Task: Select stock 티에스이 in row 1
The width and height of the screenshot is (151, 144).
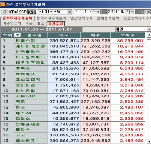Action: coord(25,41)
